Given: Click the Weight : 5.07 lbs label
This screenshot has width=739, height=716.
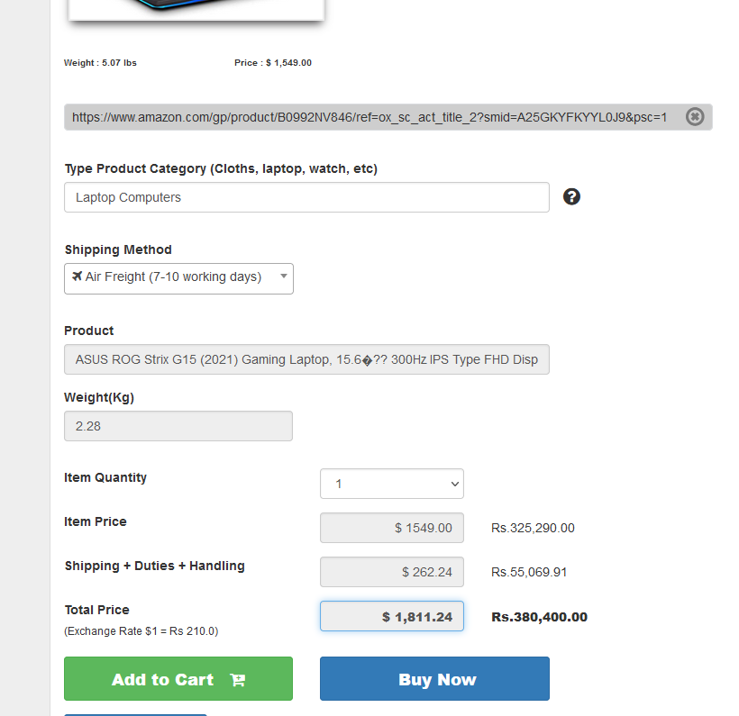Looking at the screenshot, I should click(x=100, y=63).
